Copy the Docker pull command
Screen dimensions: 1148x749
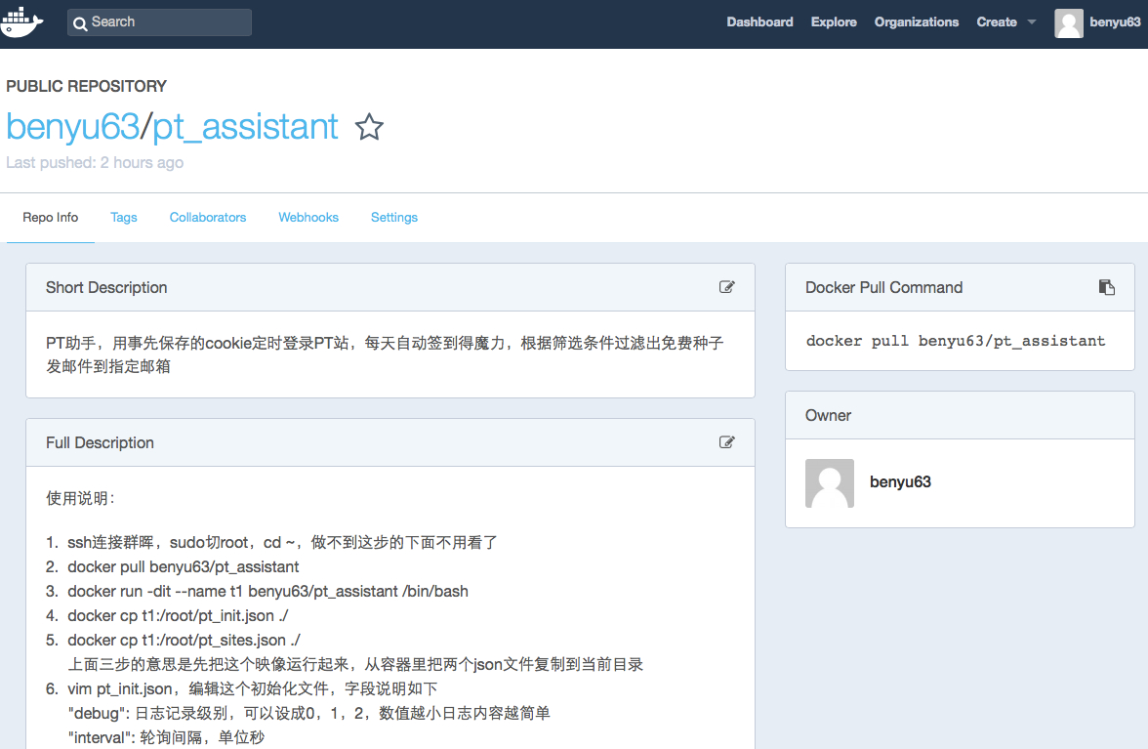1106,287
